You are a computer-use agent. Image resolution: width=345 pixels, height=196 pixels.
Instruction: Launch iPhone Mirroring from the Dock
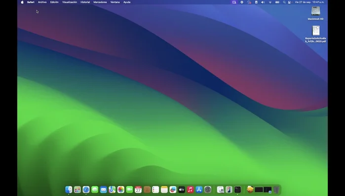[x=229, y=190]
